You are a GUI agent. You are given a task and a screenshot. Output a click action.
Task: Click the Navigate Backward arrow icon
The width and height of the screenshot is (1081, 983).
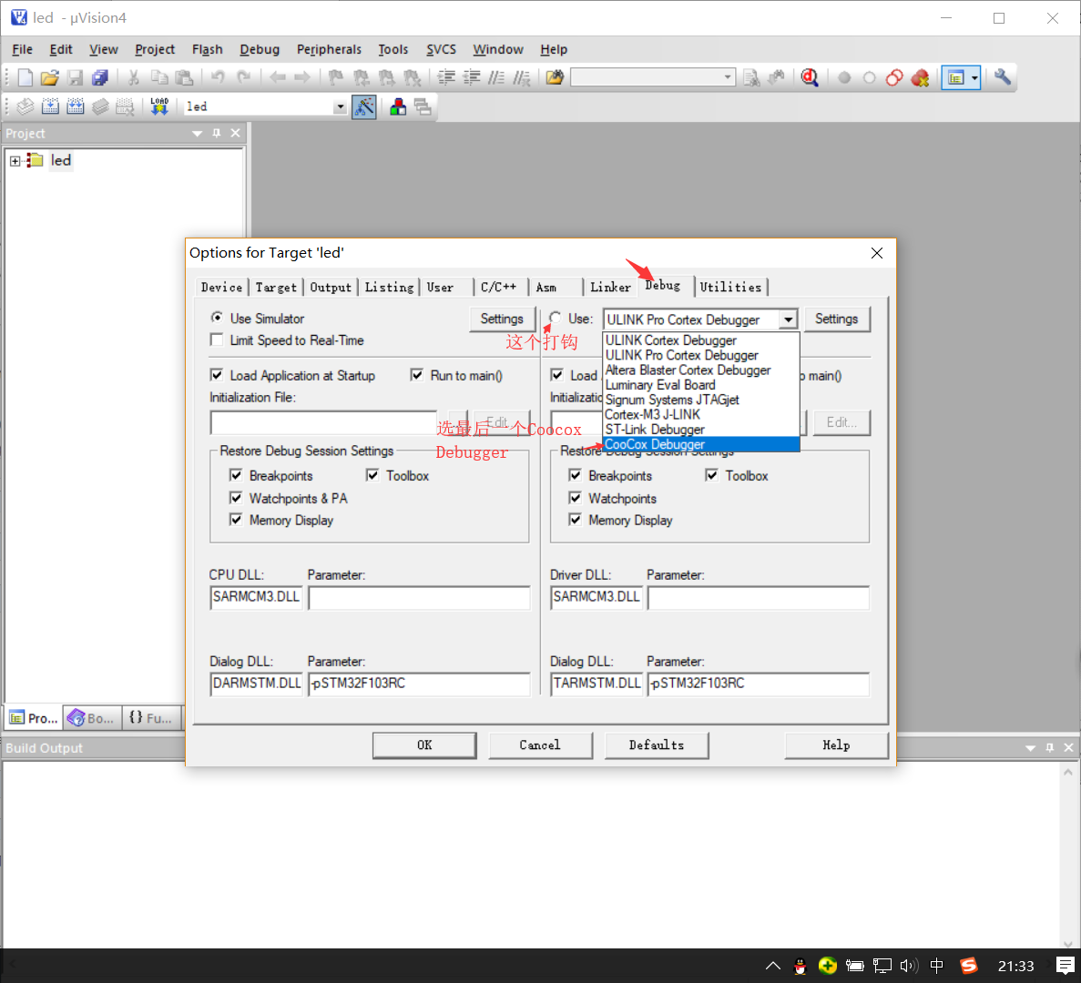(277, 78)
